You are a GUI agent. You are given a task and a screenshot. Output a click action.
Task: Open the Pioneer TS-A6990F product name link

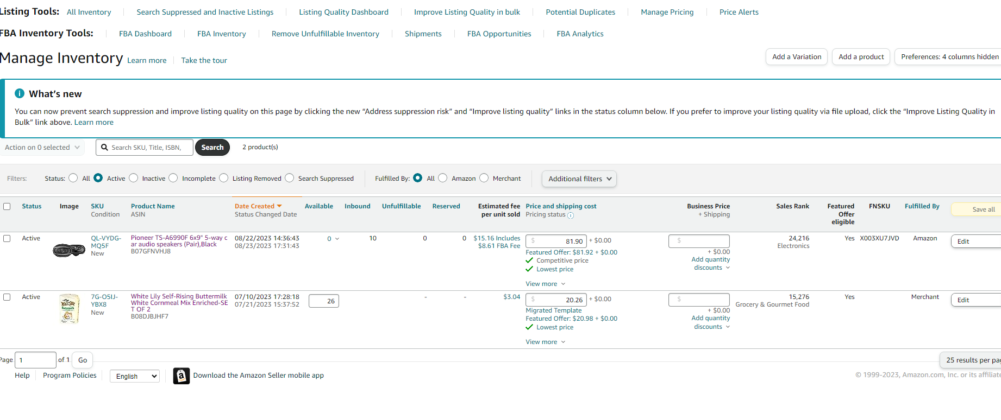click(179, 241)
